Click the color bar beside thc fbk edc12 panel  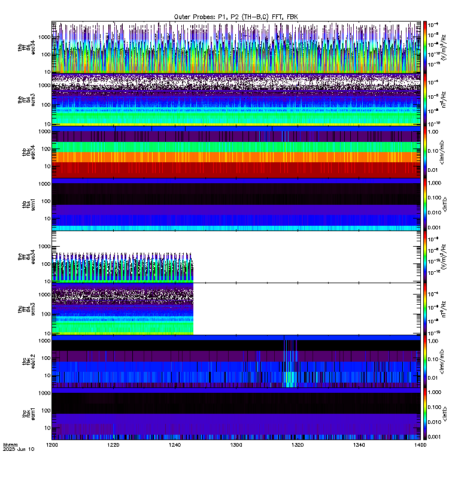click(x=425, y=362)
